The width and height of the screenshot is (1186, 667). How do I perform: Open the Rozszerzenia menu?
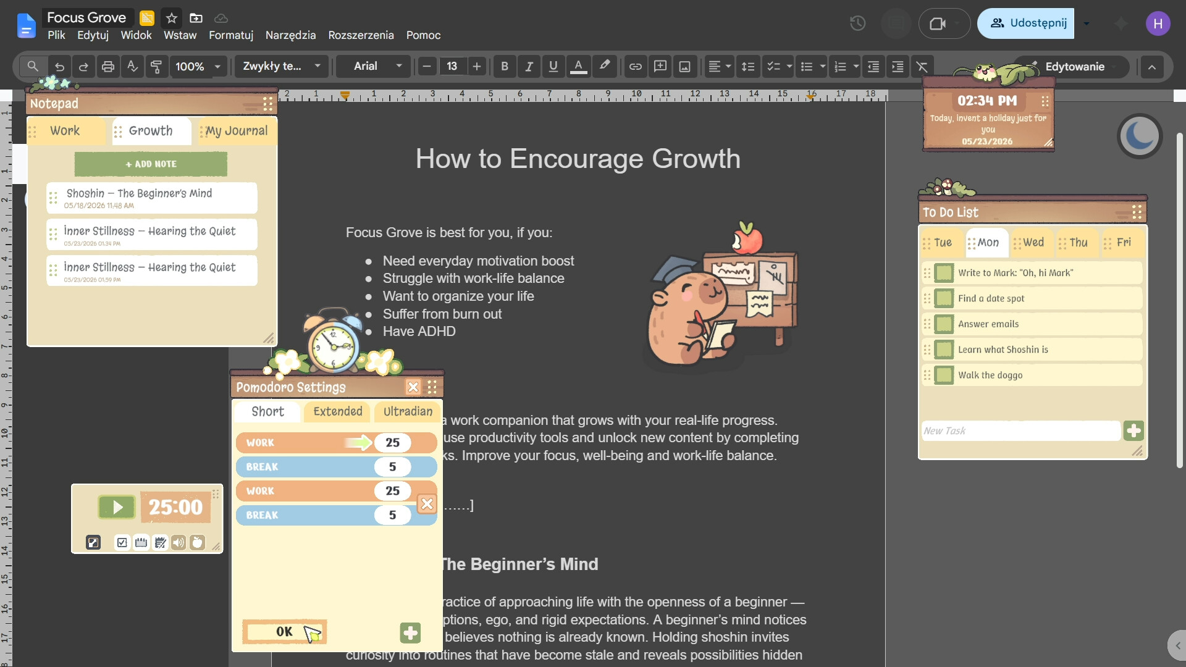[361, 35]
